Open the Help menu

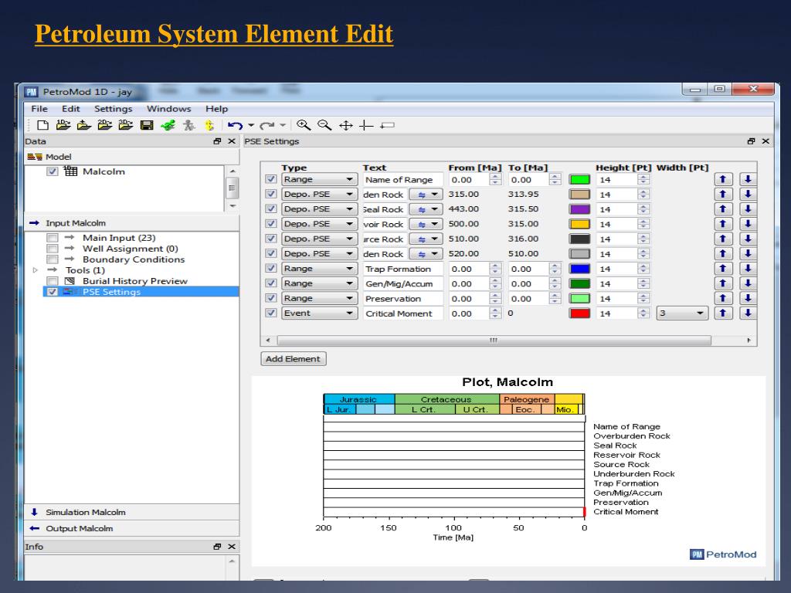(216, 109)
